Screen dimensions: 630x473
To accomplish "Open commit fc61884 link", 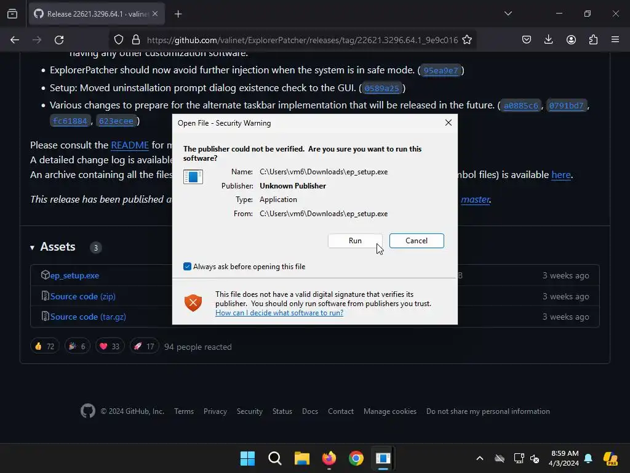I will 70,121.
